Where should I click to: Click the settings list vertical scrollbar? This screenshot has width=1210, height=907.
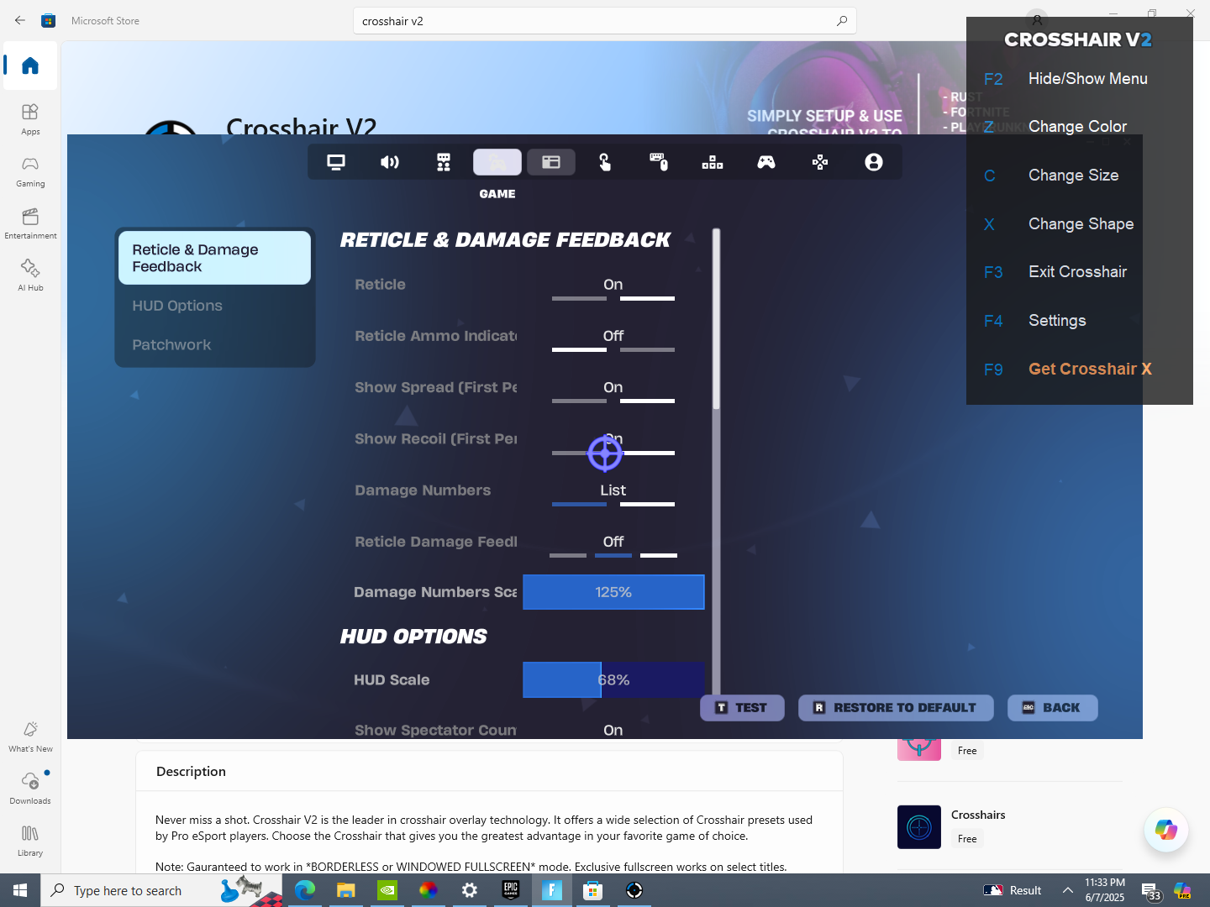pyautogui.click(x=716, y=319)
